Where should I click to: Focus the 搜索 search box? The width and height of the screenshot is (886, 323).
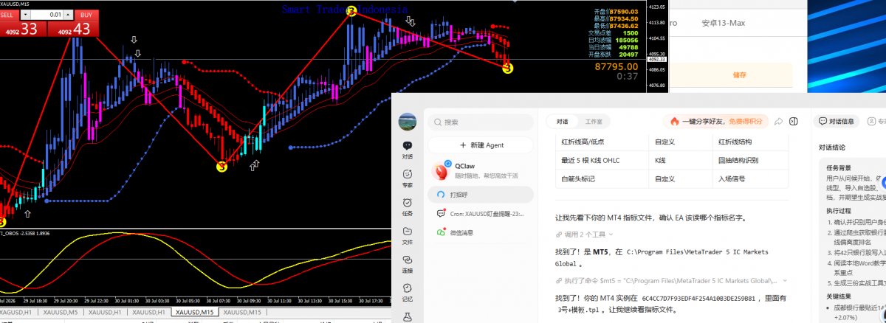tap(481, 122)
